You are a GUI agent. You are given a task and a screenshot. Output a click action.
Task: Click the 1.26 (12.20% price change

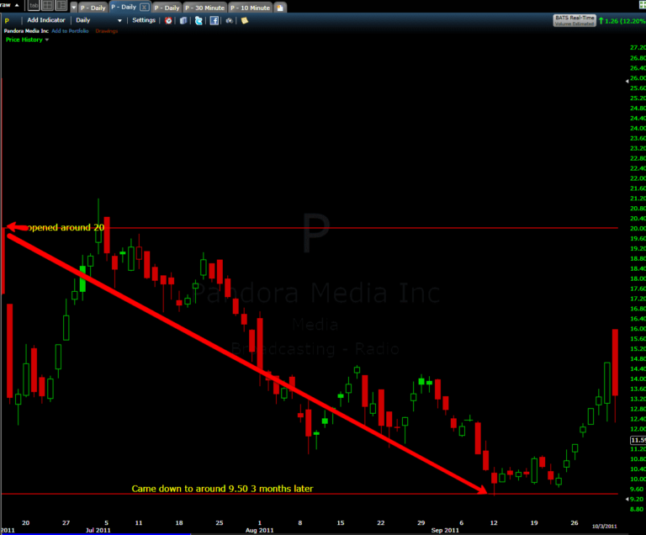coord(625,20)
